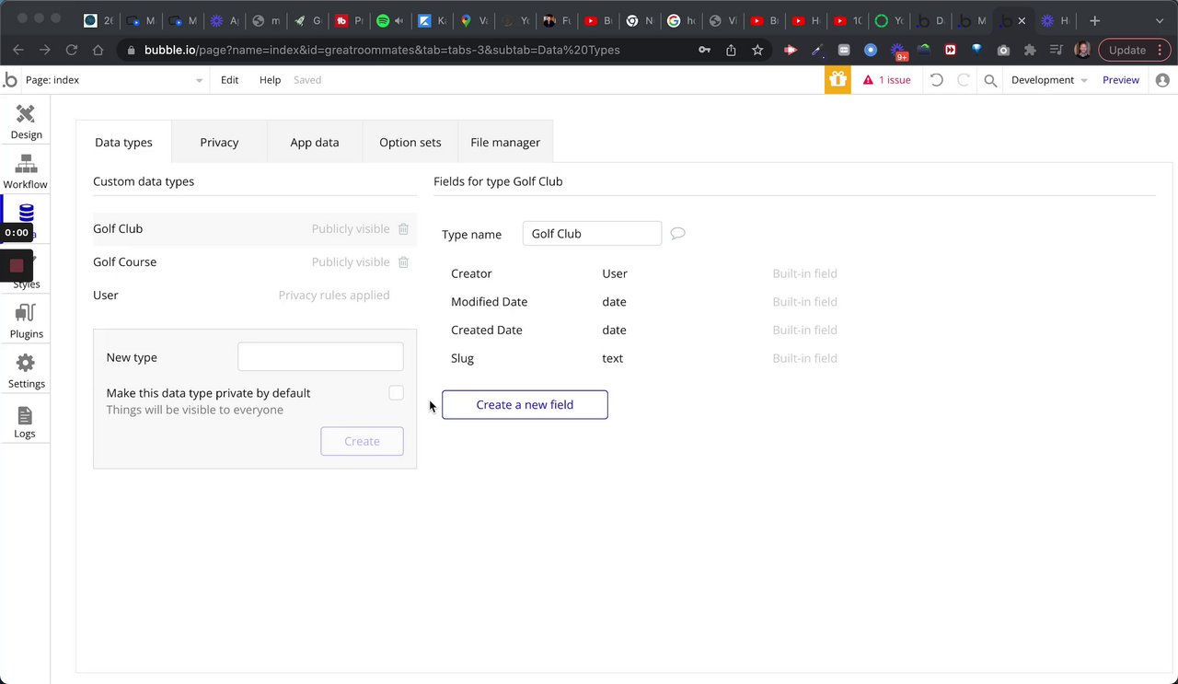Image resolution: width=1178 pixels, height=684 pixels.
Task: Open the Development version dropdown
Action: click(x=1049, y=80)
